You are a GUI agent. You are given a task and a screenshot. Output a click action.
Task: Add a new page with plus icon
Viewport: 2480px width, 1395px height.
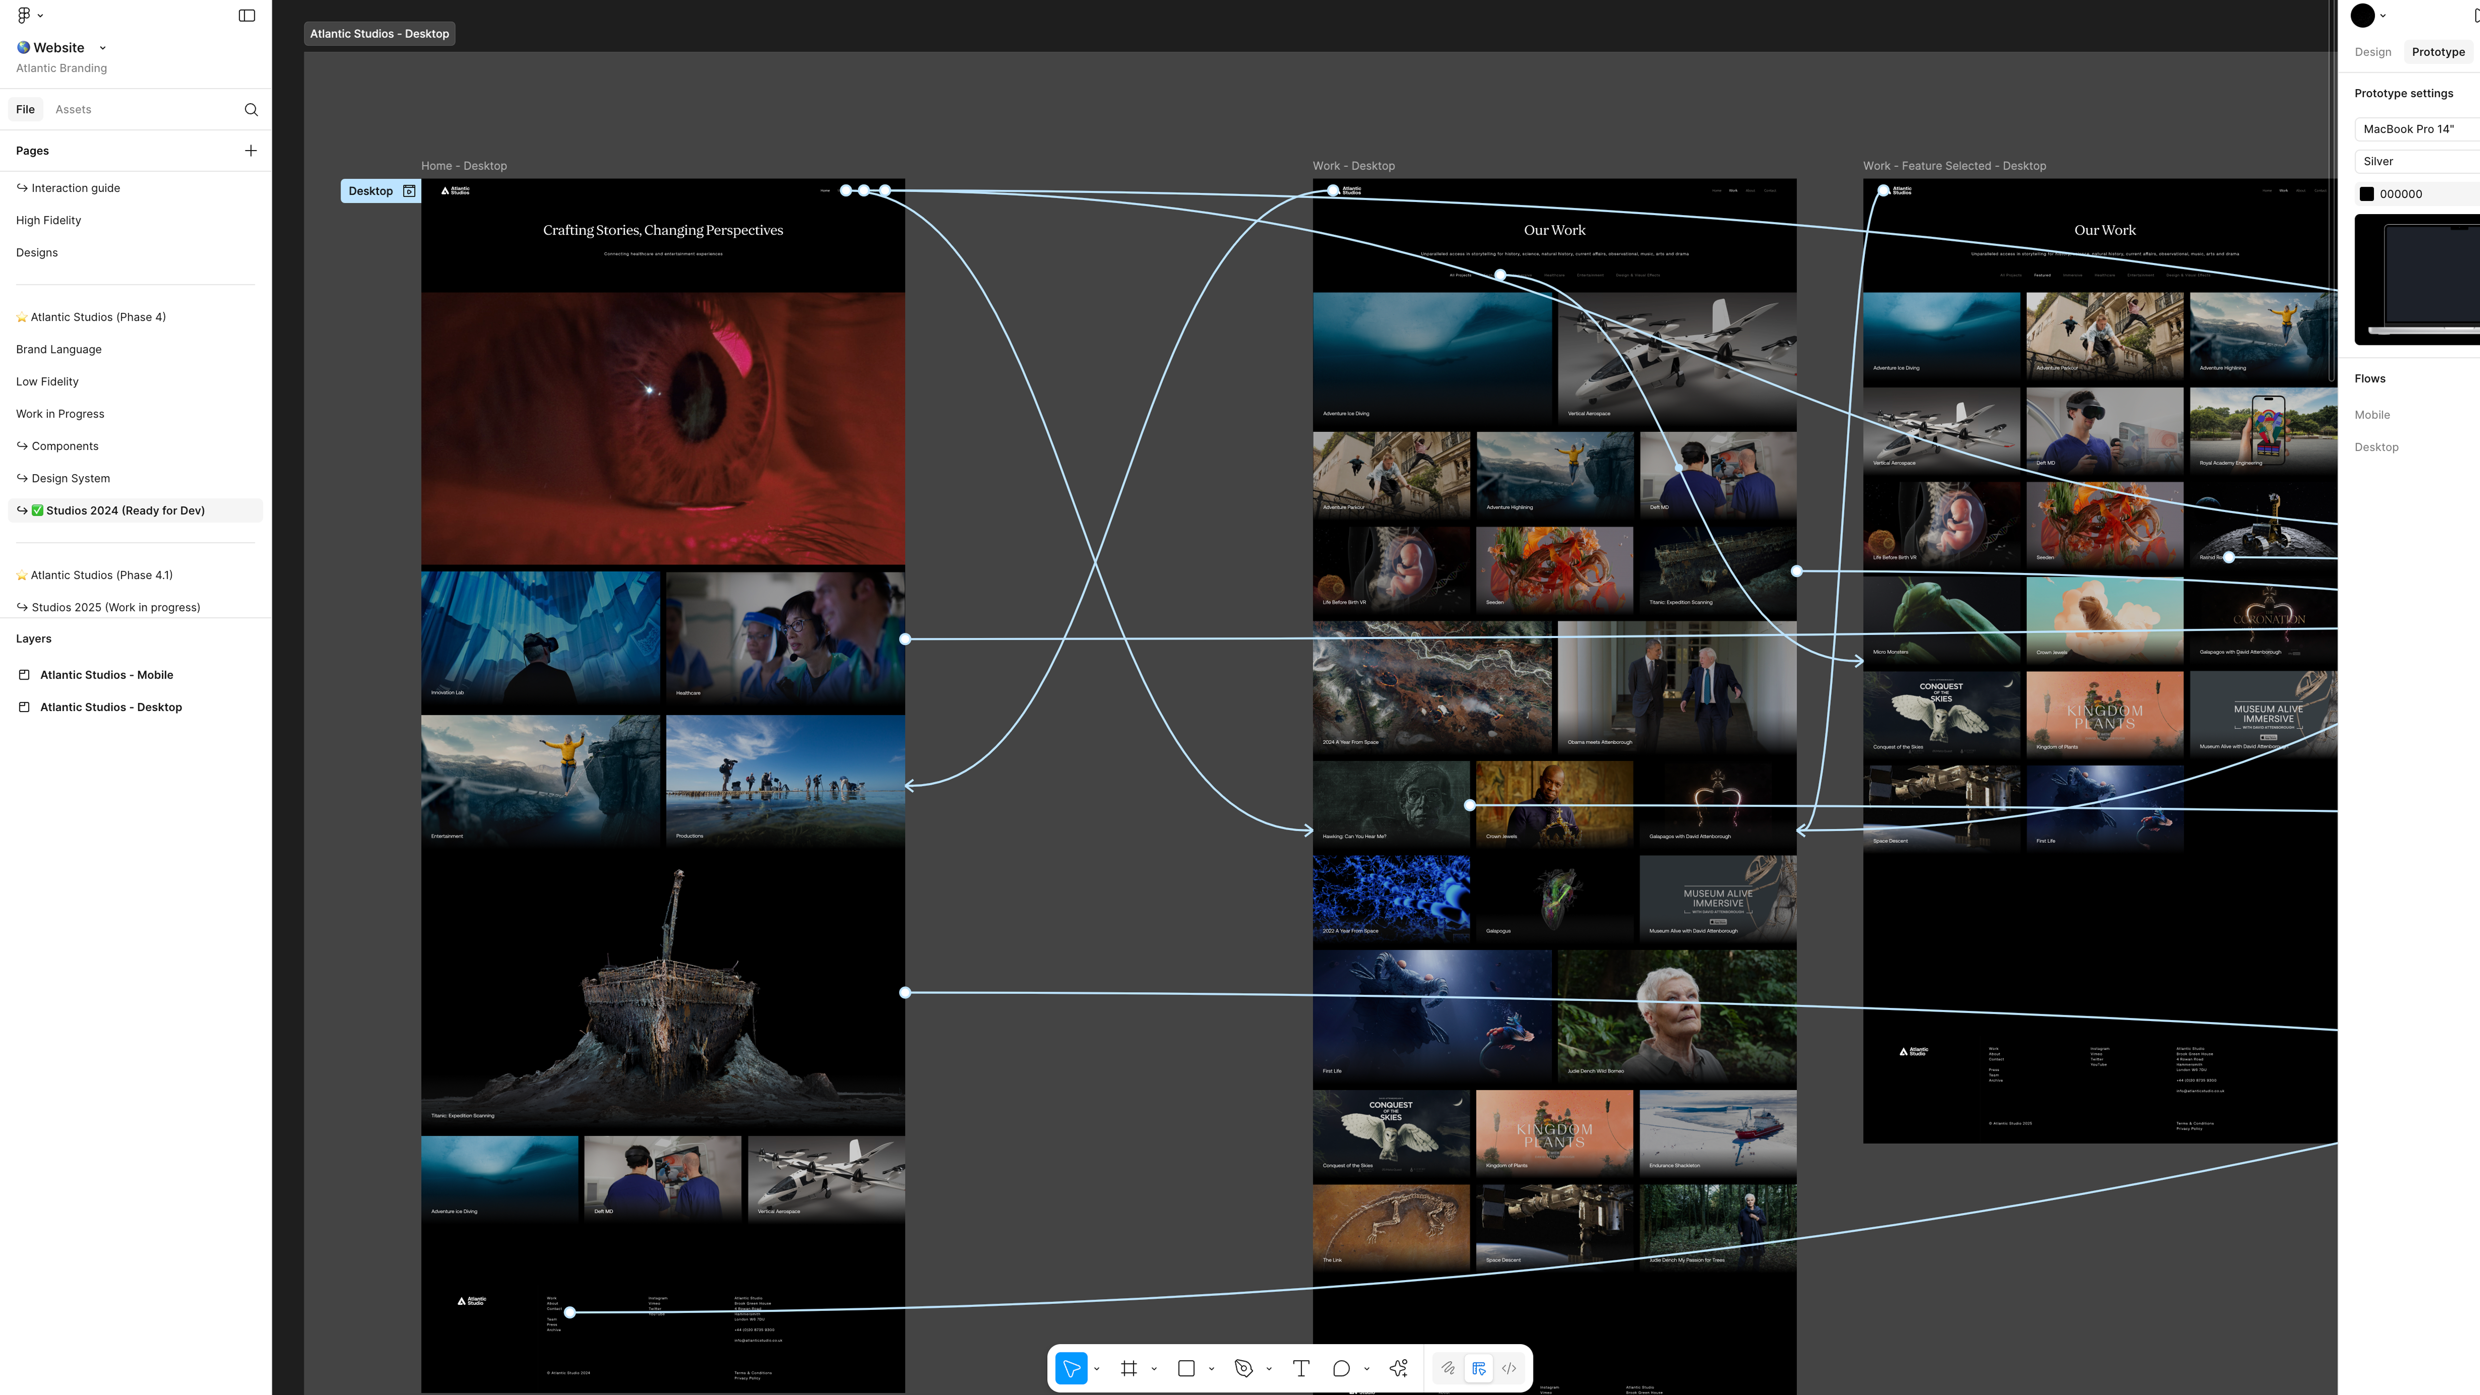pyautogui.click(x=250, y=151)
